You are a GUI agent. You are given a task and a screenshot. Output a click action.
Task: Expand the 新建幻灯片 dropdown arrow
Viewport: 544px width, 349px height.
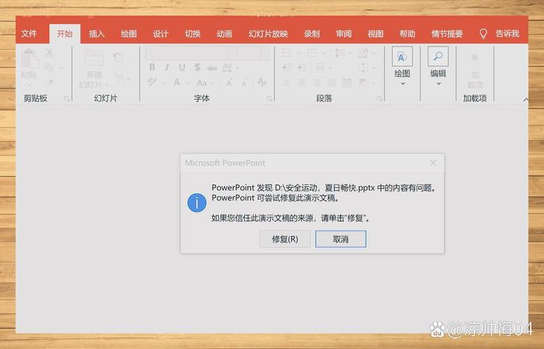[x=107, y=84]
